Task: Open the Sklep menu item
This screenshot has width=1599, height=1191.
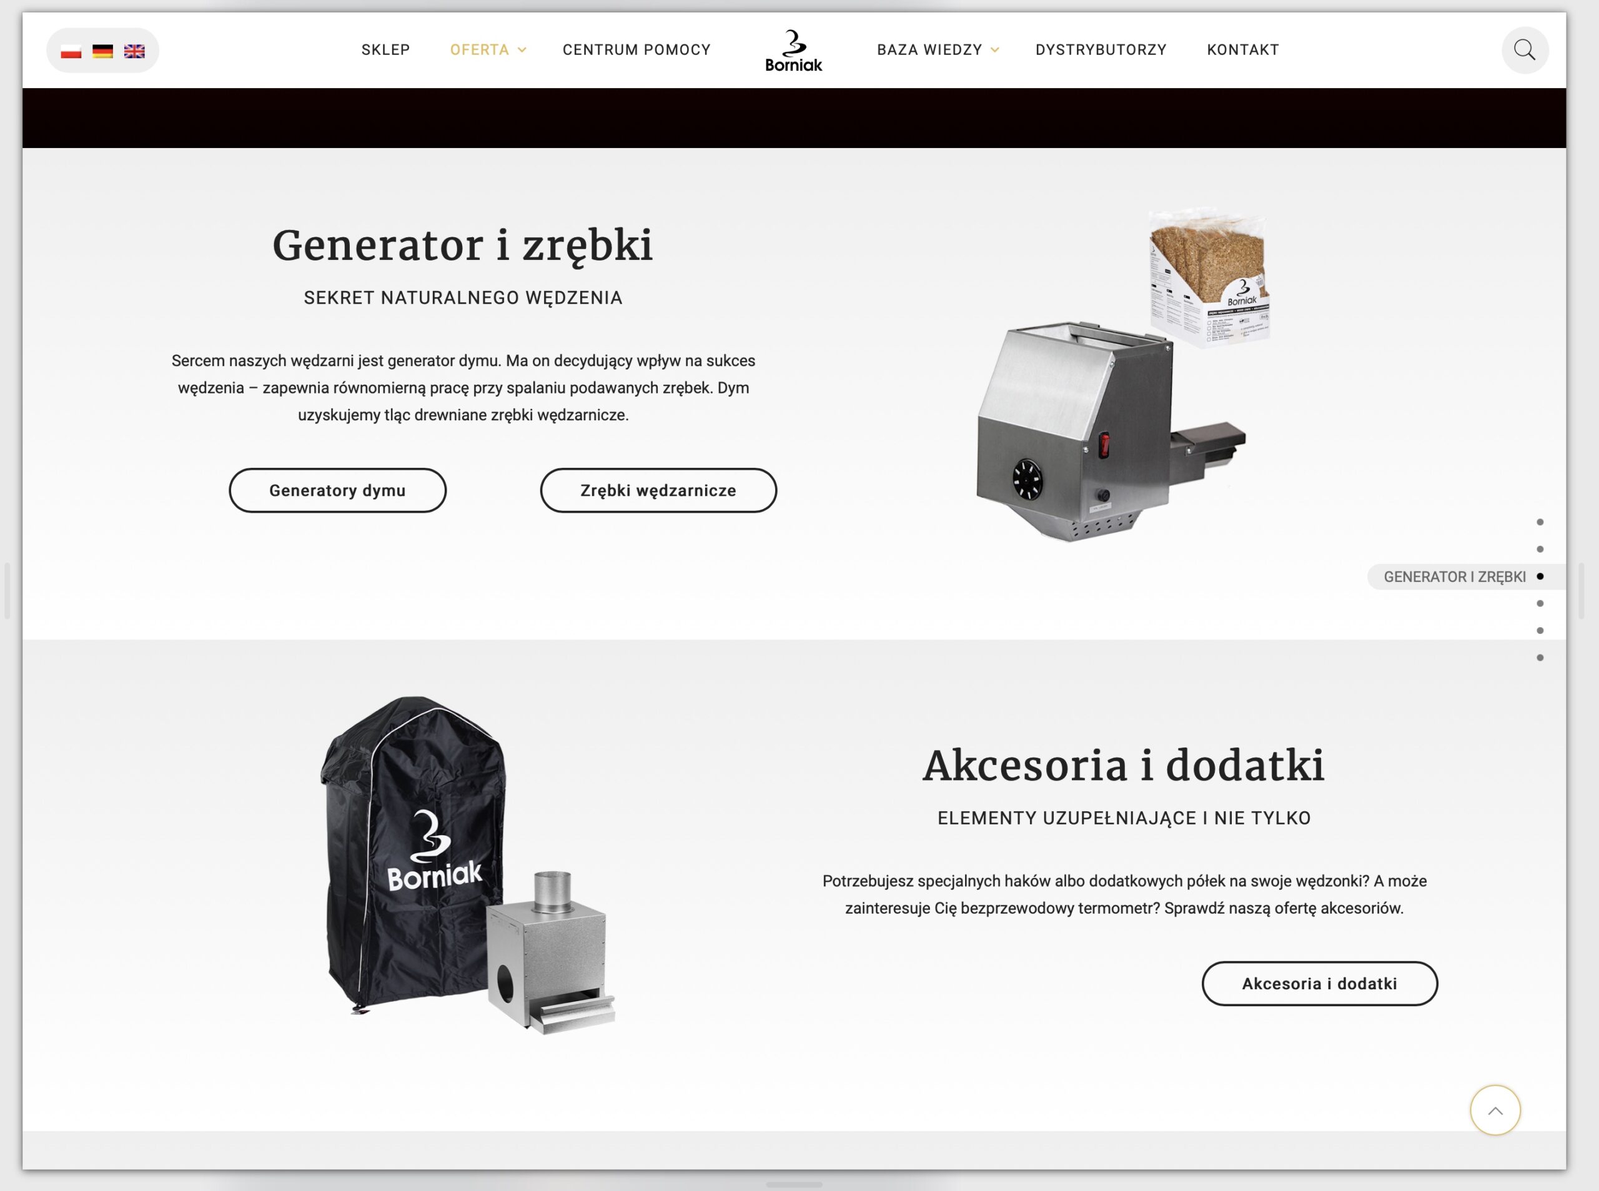Action: (x=385, y=50)
